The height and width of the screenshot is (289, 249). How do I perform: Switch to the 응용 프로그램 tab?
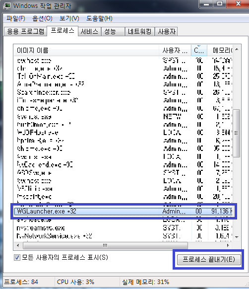(25, 31)
